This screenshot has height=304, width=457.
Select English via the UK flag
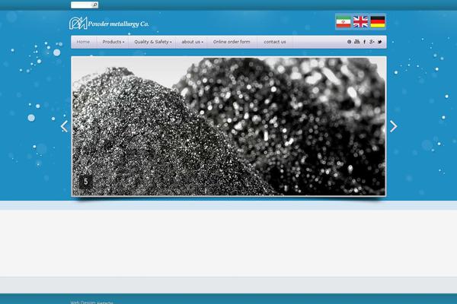tap(360, 22)
